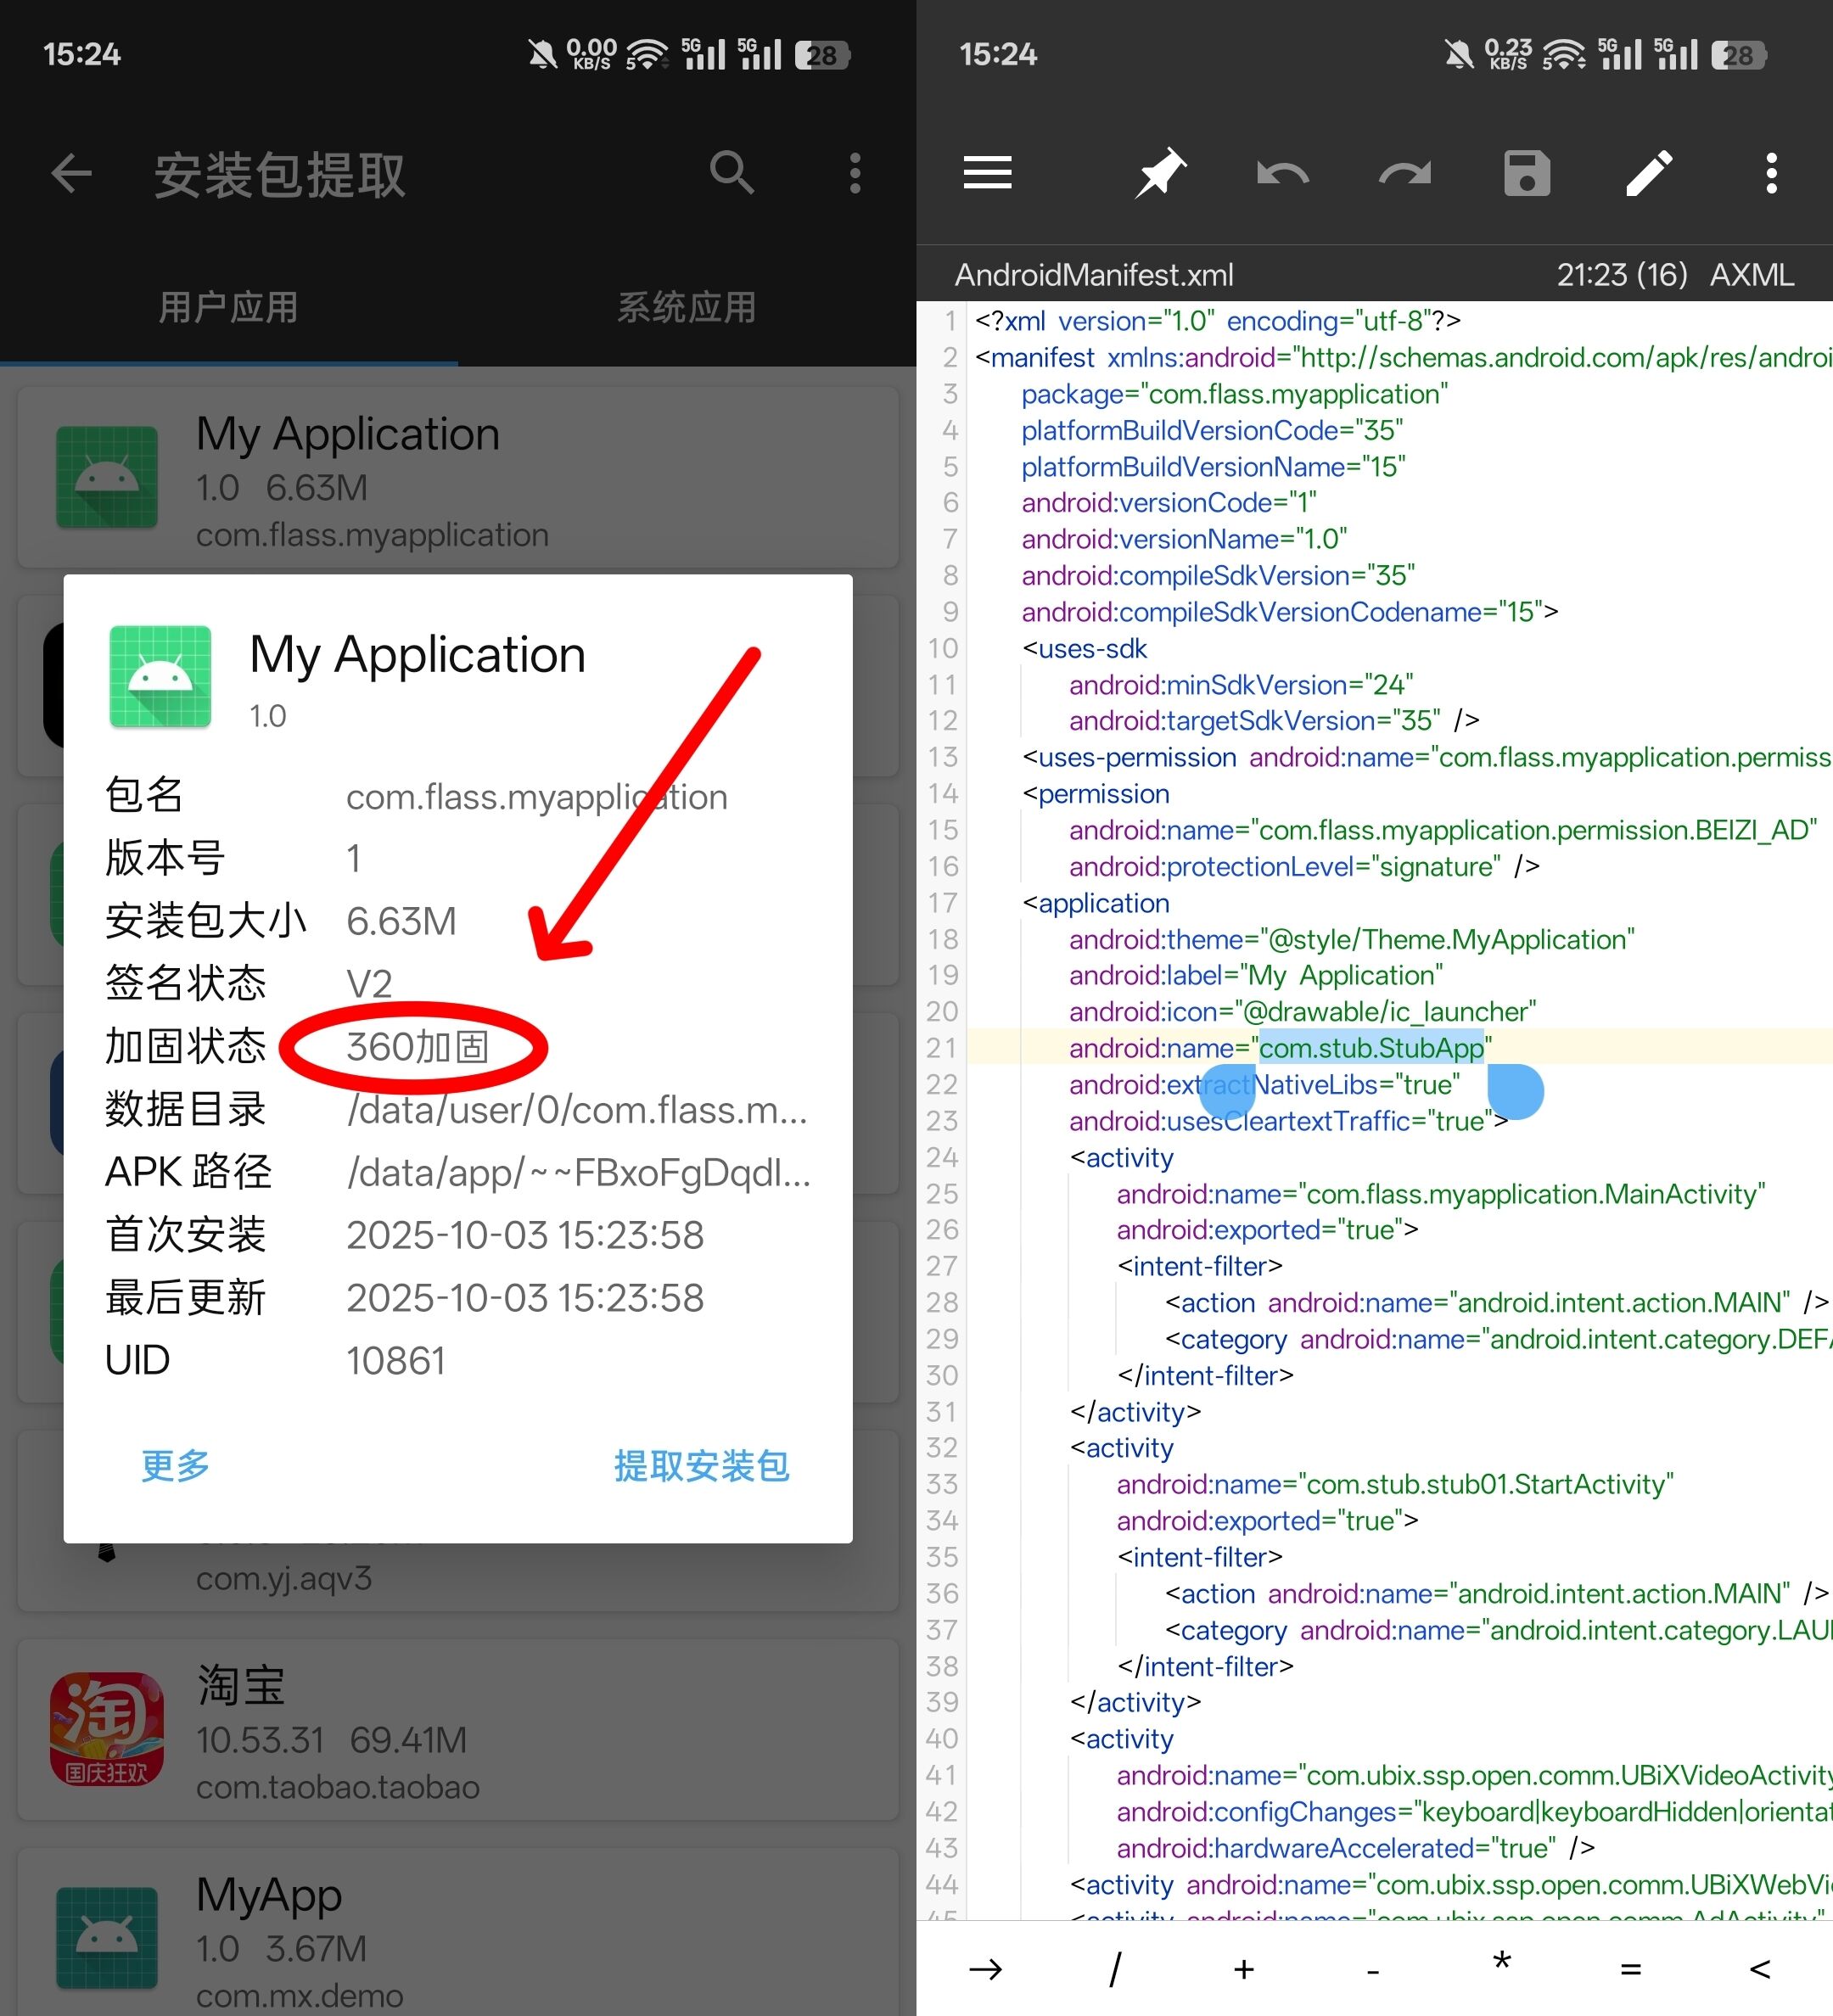Save the AndroidManifest.xml file
Screen dimensions: 1833x2016
[x=1527, y=173]
